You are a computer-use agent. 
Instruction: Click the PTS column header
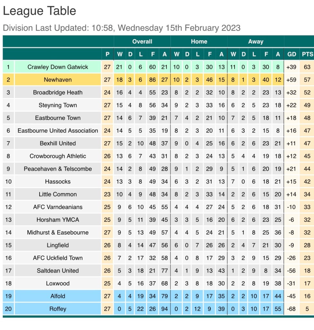pos(307,54)
